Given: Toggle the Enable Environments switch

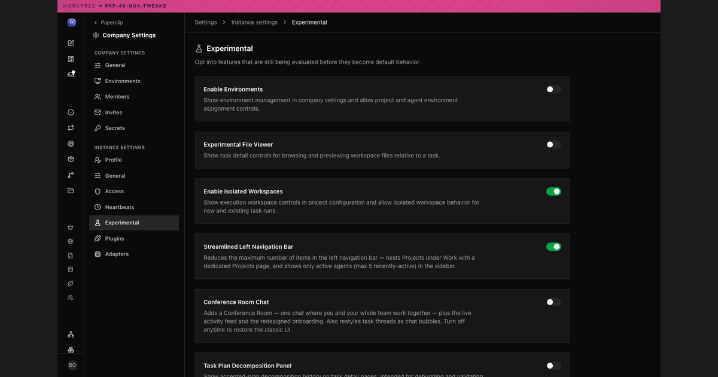Looking at the screenshot, I should point(553,89).
